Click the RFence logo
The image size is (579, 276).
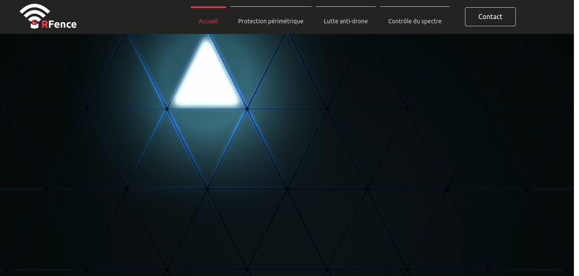pos(48,17)
